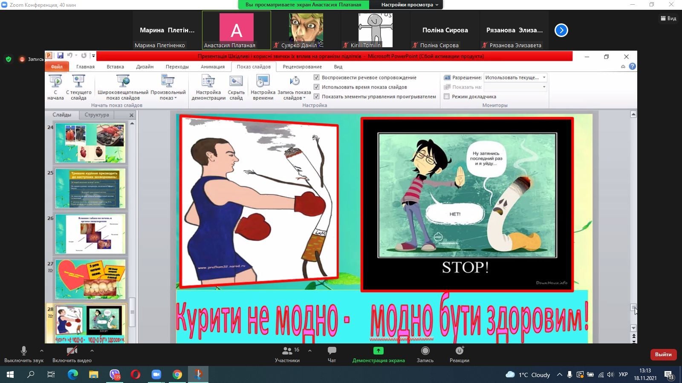The image size is (682, 383).
Task: Expand the Разрешение dropdown
Action: (544, 77)
